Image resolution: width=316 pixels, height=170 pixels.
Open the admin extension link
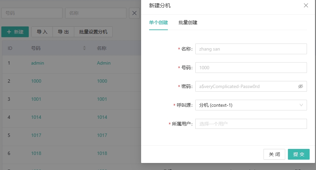(x=37, y=63)
